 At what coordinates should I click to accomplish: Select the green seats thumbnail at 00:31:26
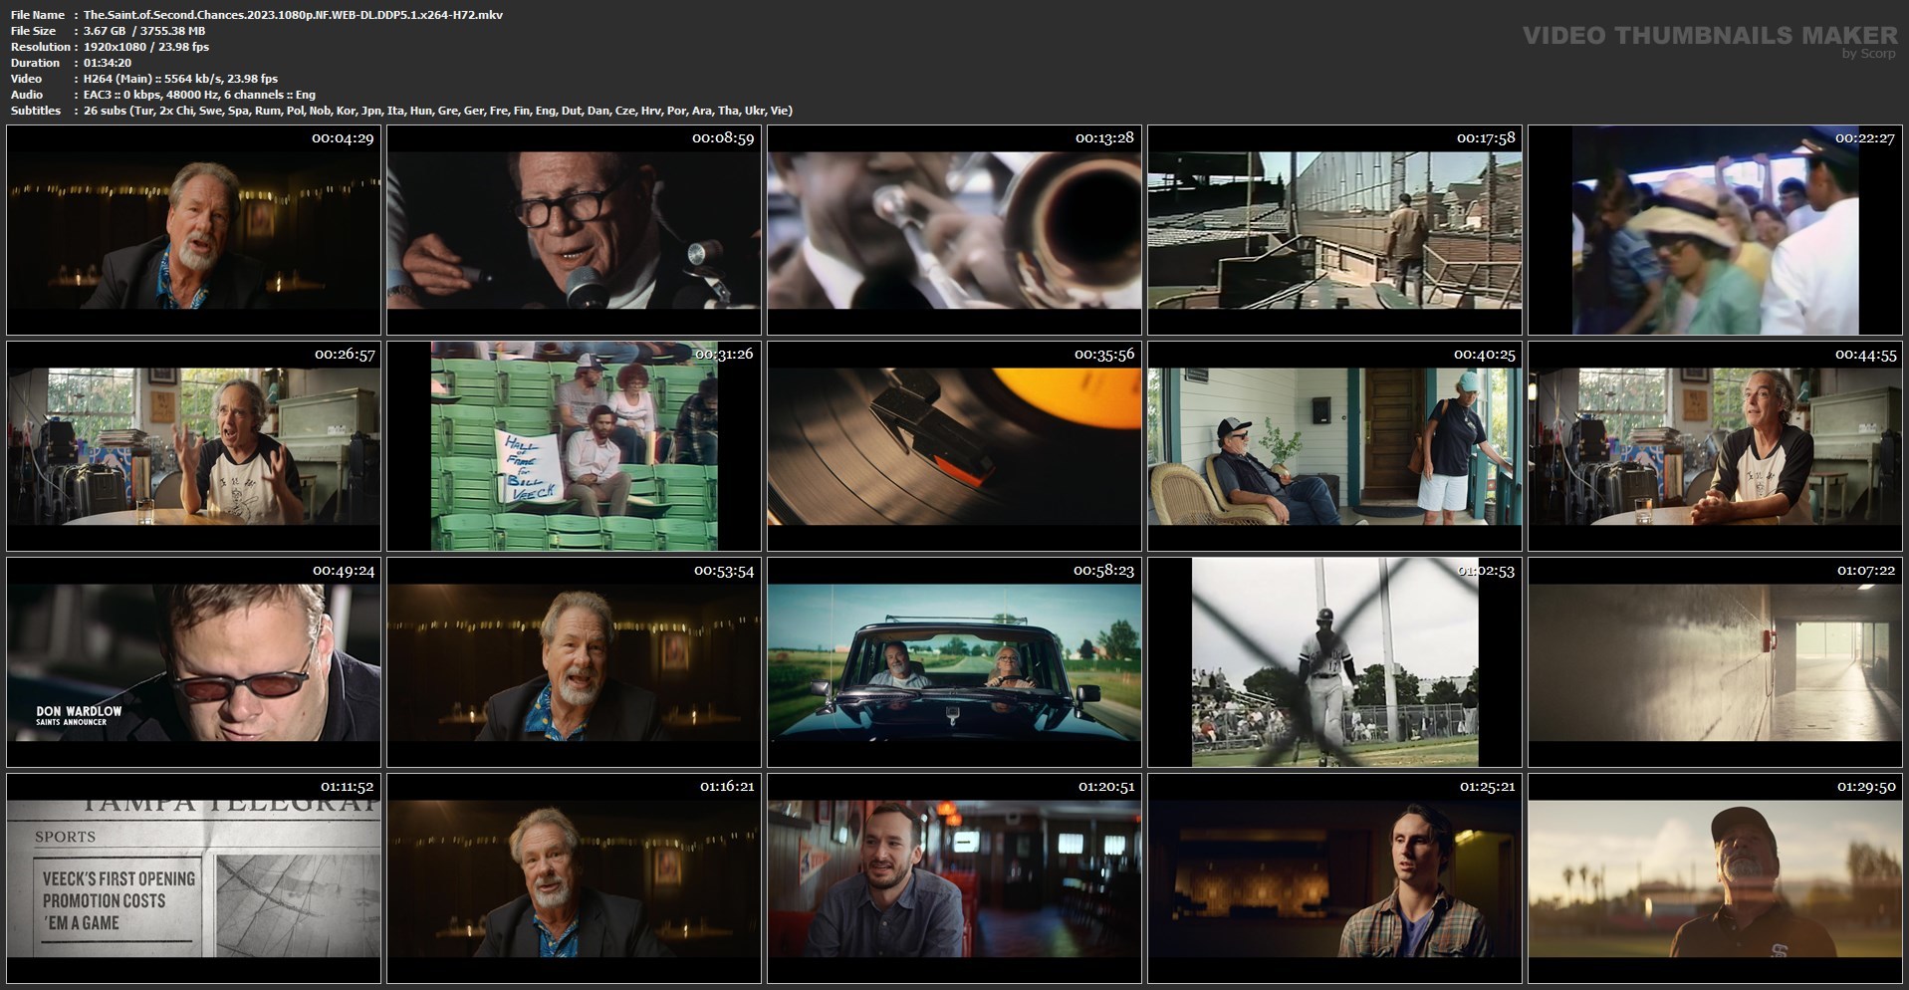coord(575,446)
